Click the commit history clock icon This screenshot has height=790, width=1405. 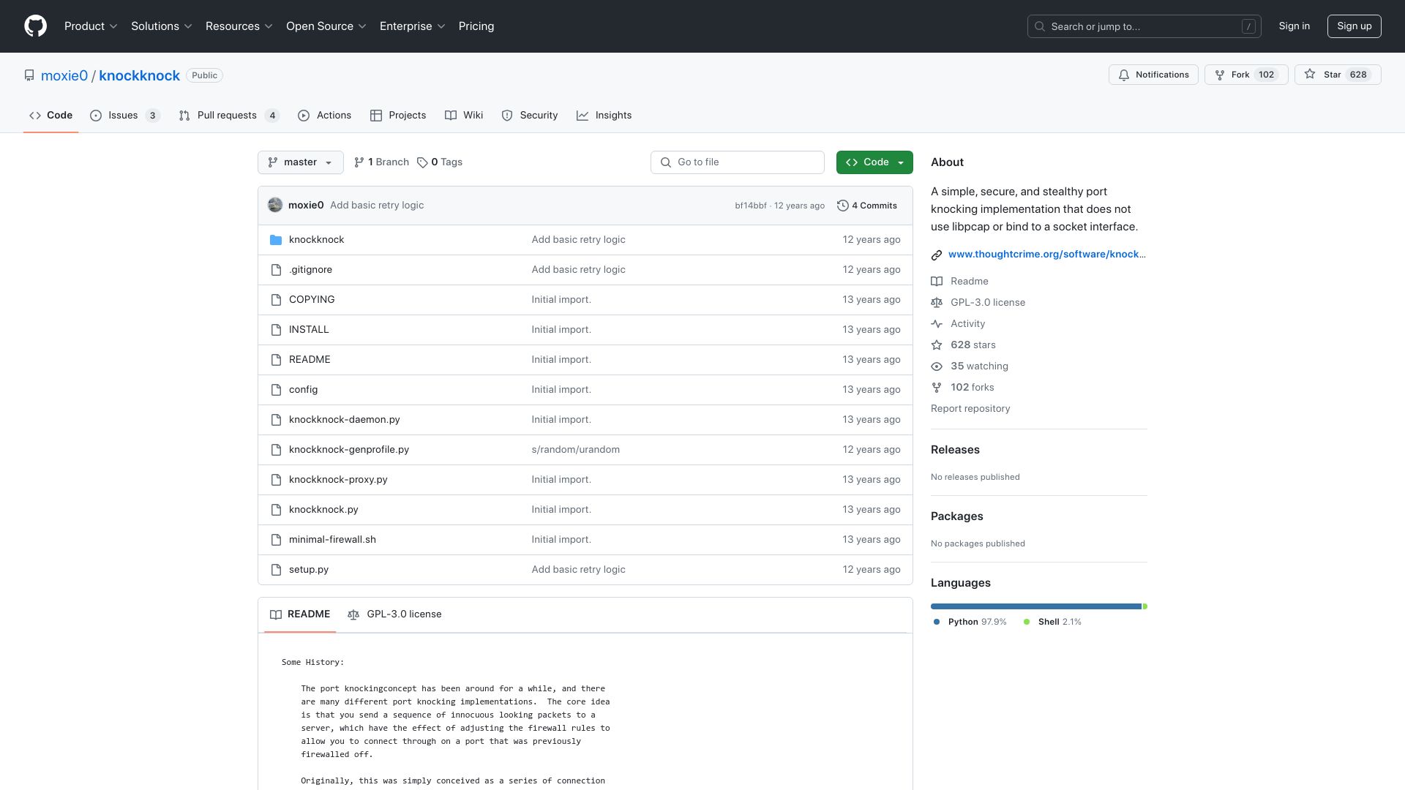click(x=843, y=206)
